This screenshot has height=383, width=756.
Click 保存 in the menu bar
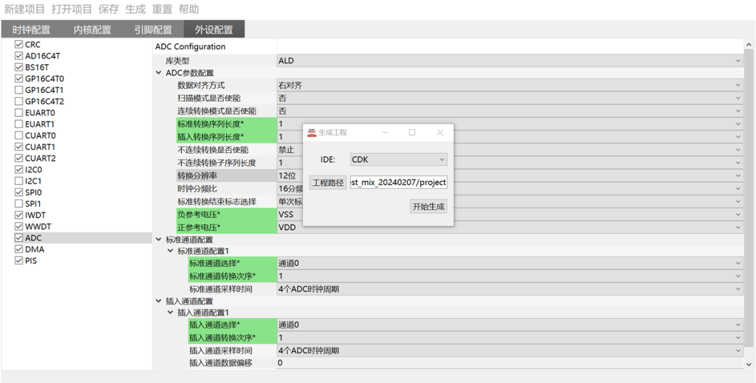tap(108, 9)
